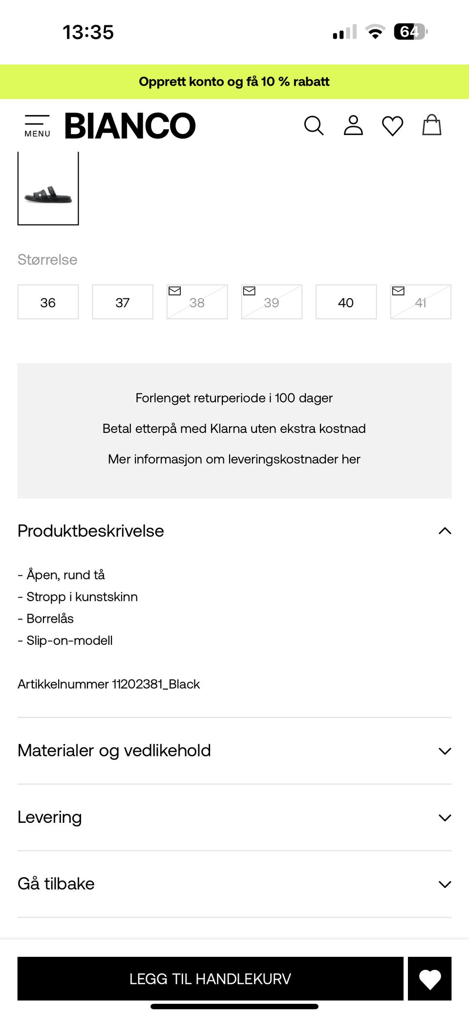The image size is (469, 1018).
Task: Open leveringskostnader information link
Action: (234, 459)
